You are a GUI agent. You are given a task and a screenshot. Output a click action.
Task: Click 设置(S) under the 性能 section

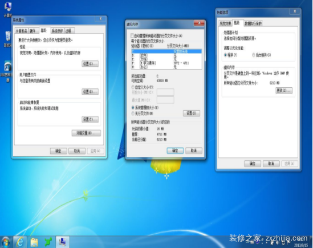click(x=90, y=64)
